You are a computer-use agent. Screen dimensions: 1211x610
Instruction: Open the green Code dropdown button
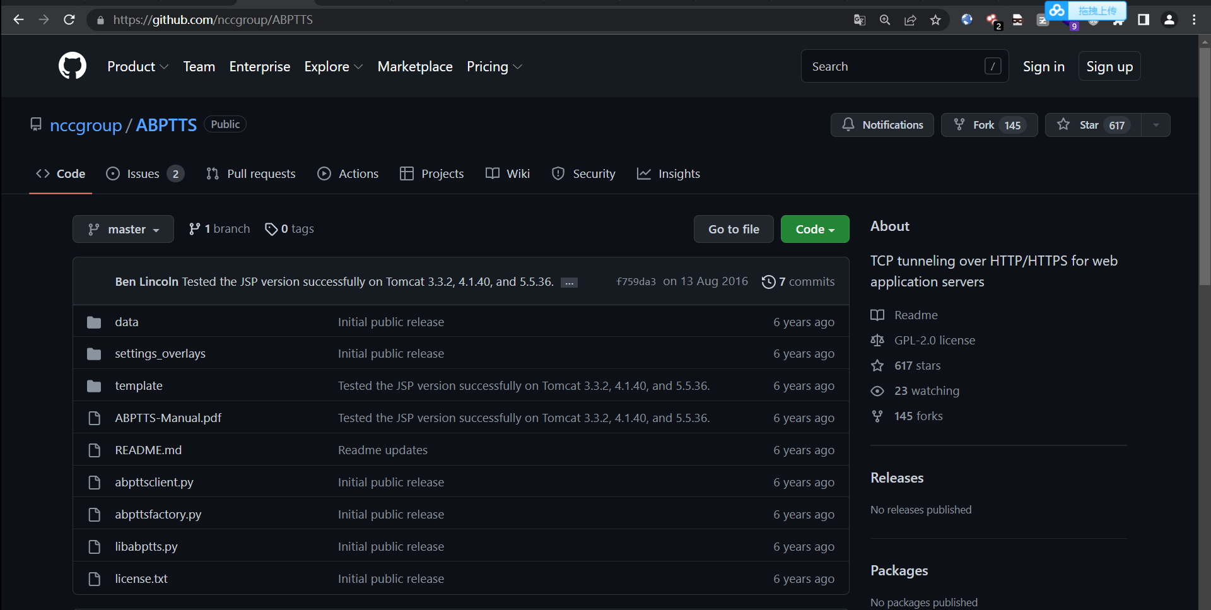[815, 229]
